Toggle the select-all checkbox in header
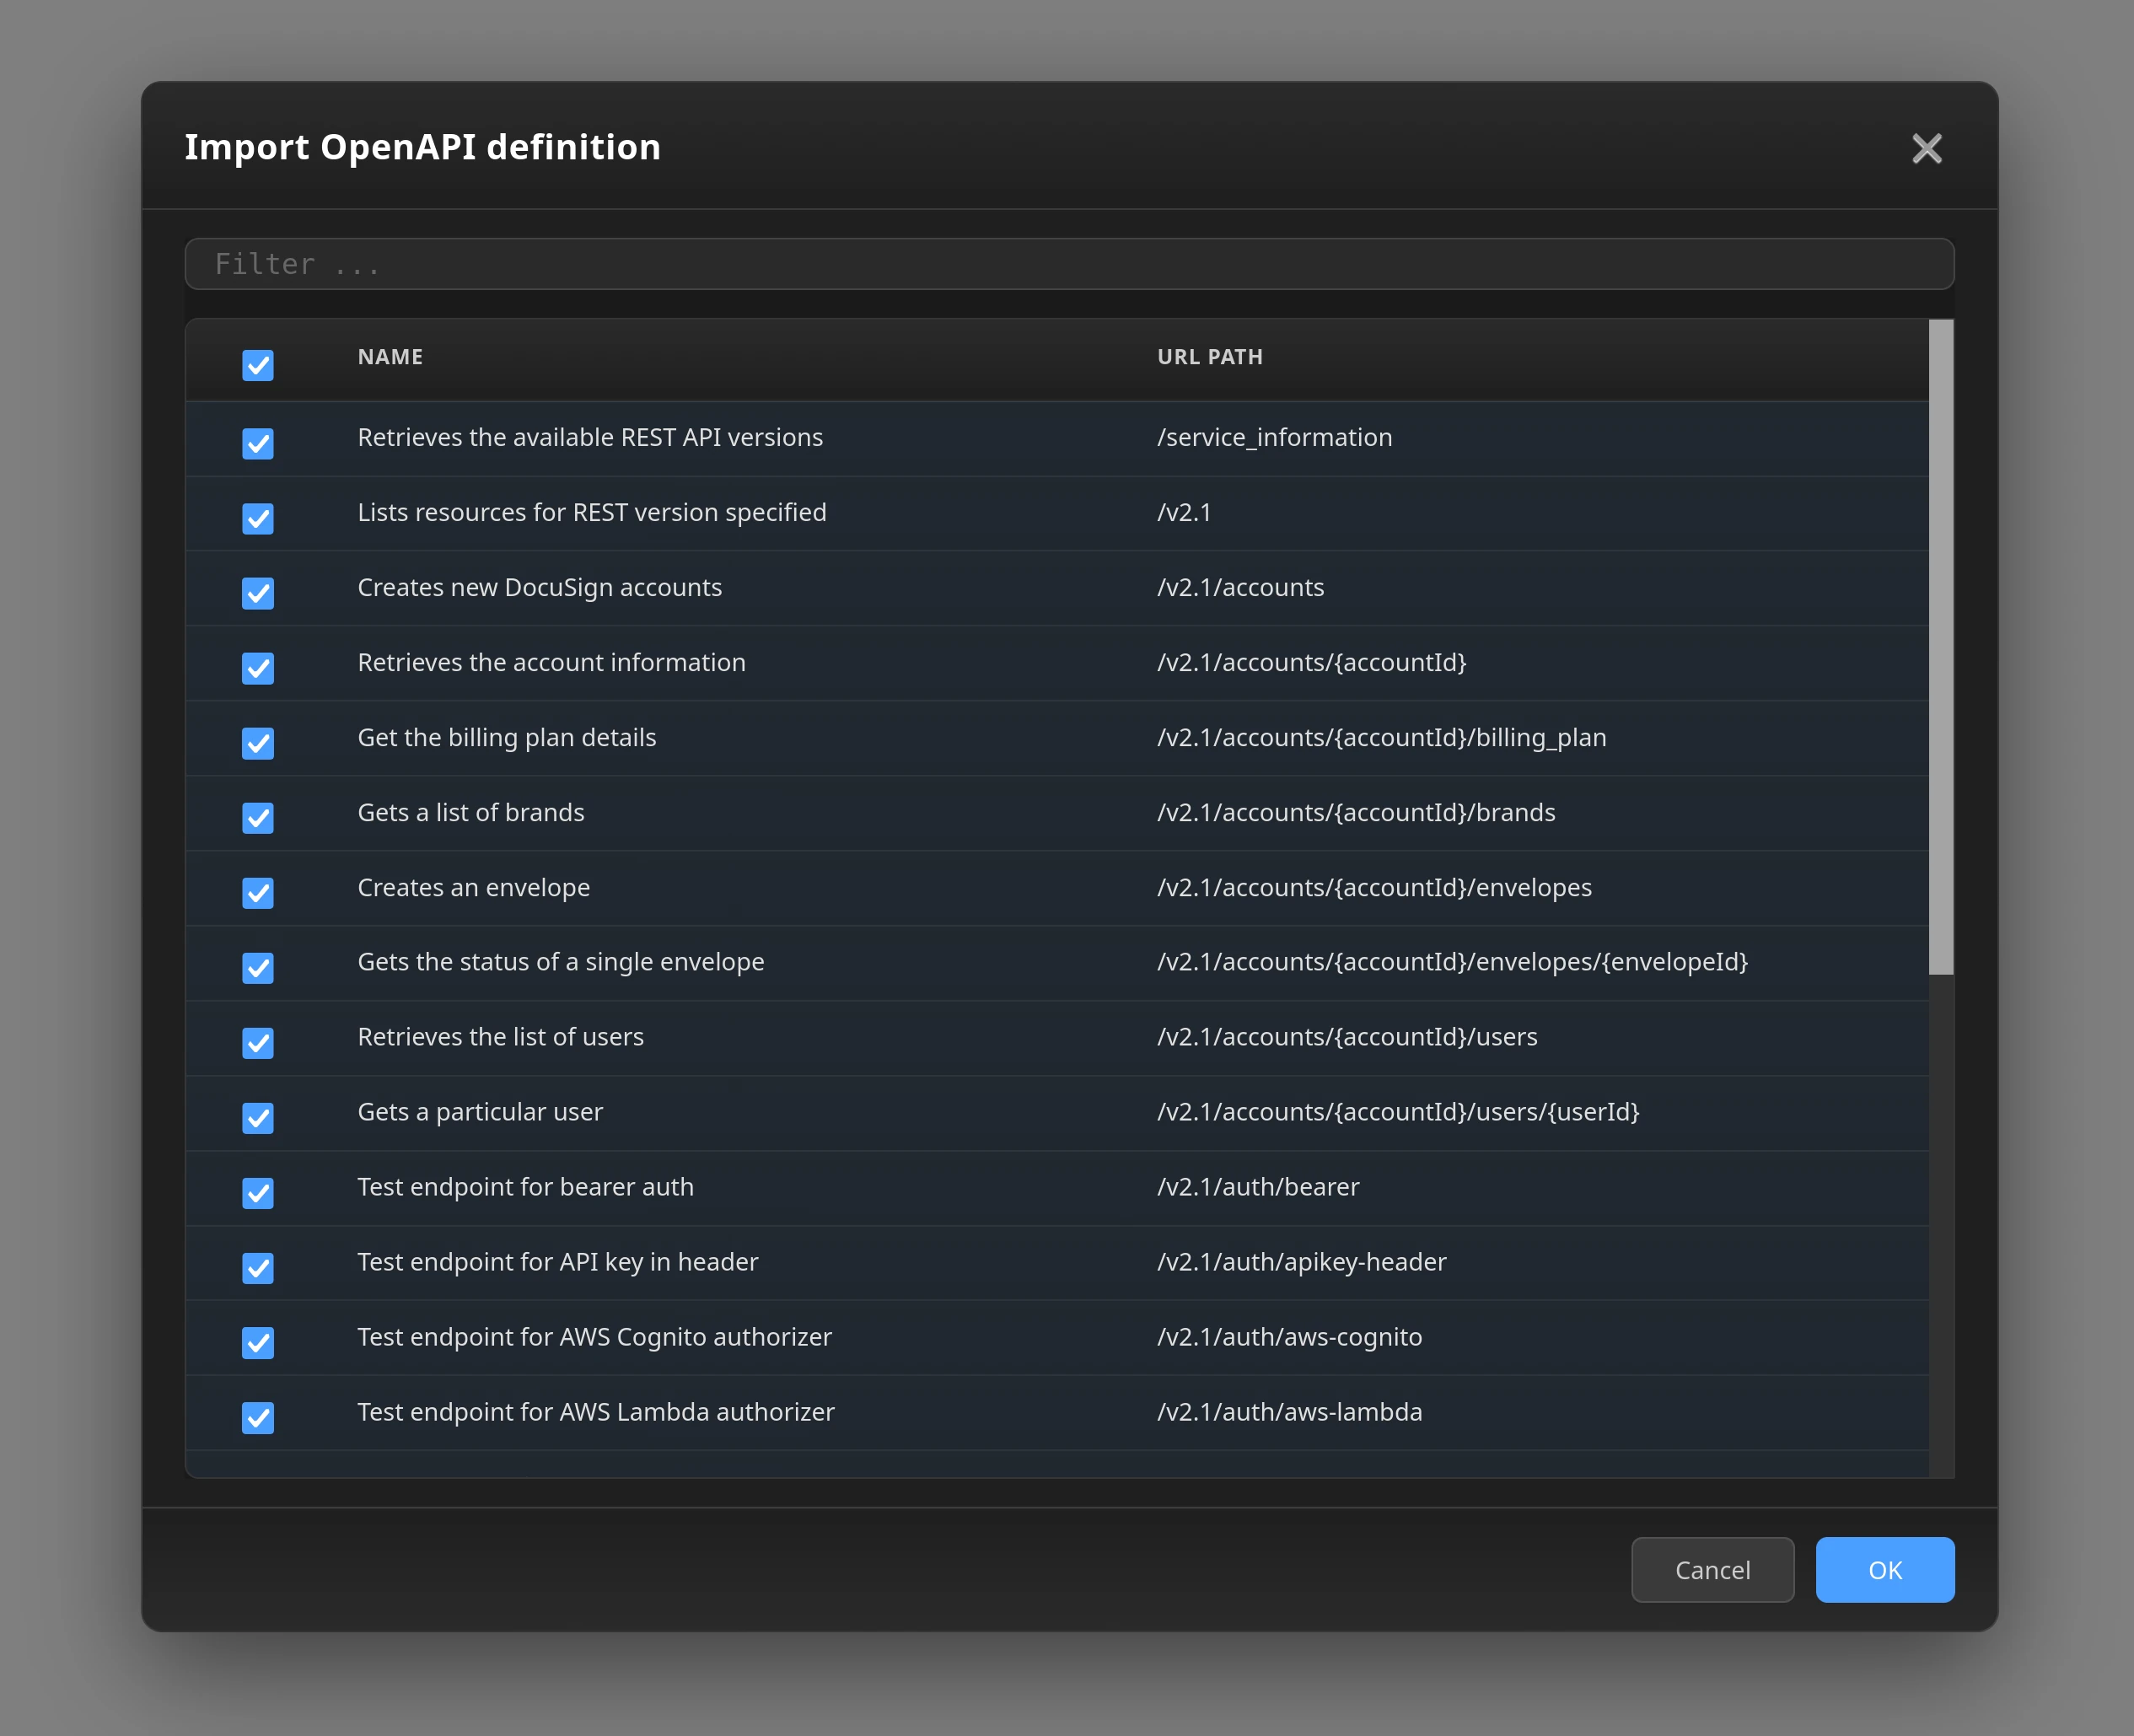 pyautogui.click(x=258, y=365)
